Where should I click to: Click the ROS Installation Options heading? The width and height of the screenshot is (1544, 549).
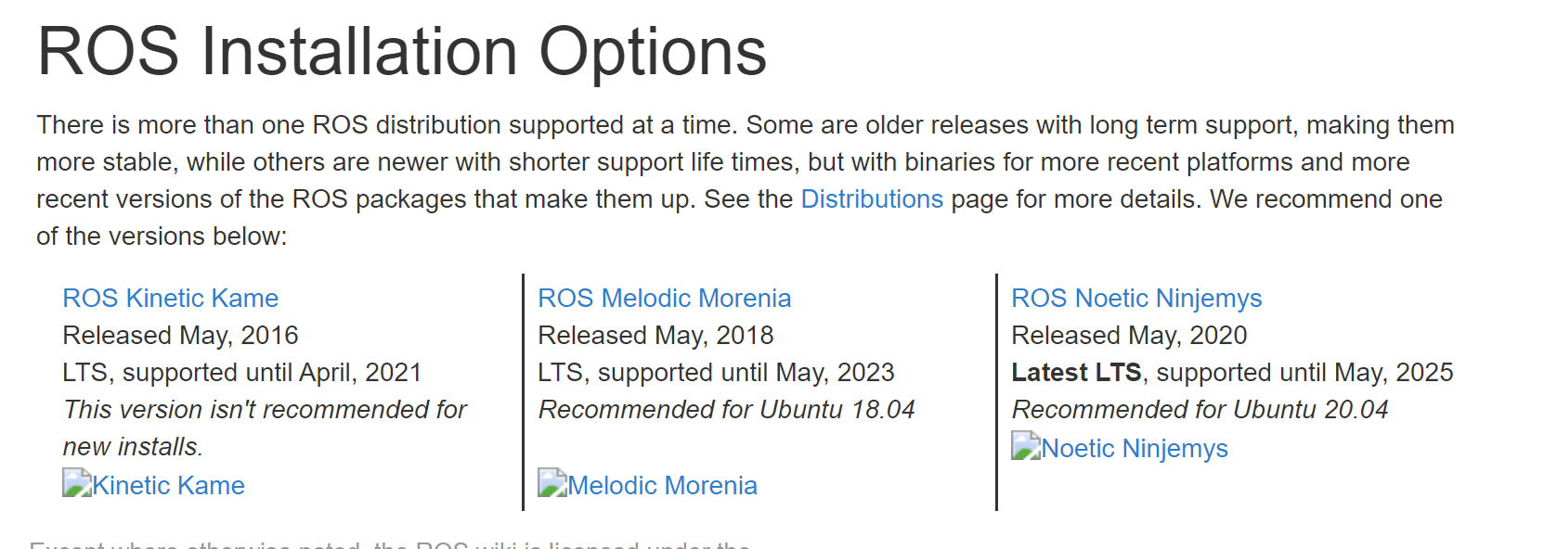401,51
